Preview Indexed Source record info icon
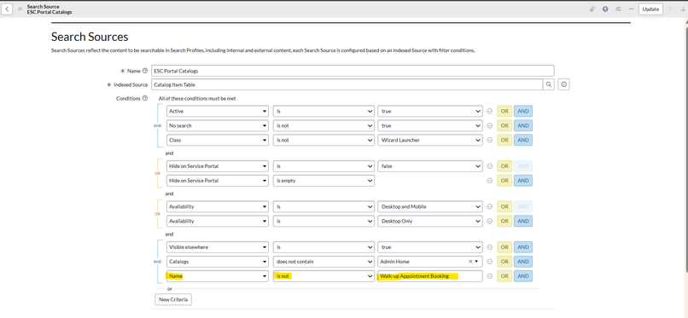The width and height of the screenshot is (688, 318). click(x=564, y=85)
